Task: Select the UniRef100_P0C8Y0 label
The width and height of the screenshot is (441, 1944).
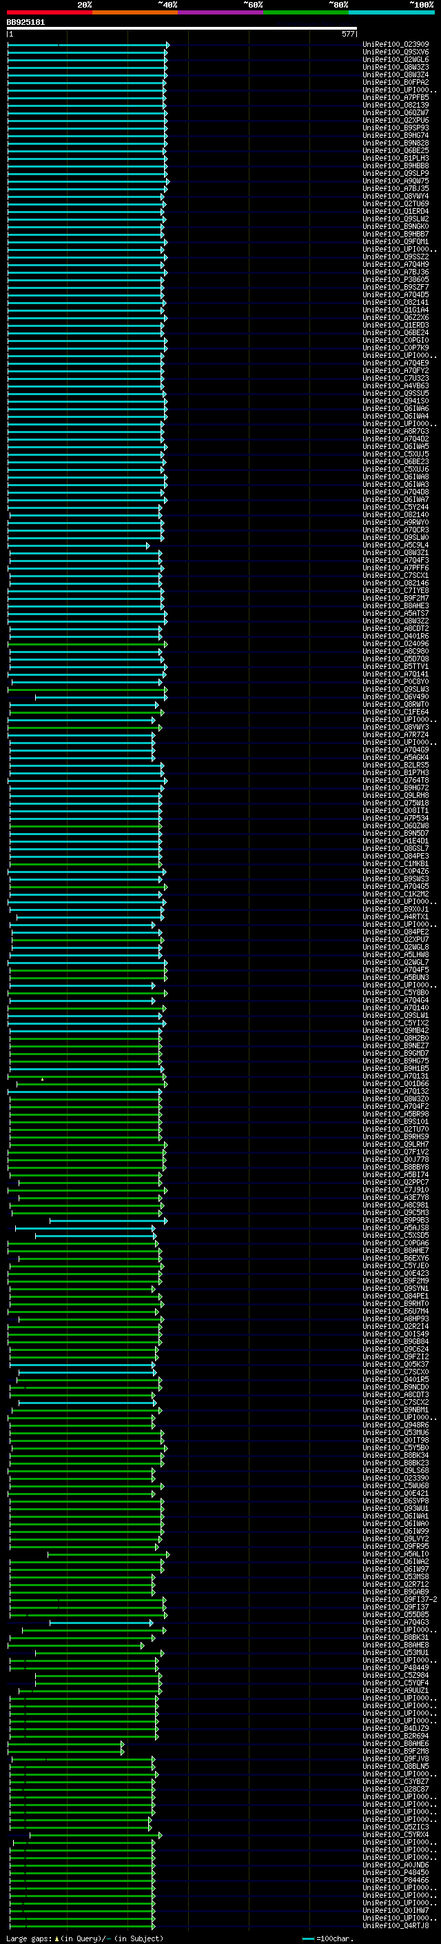Action: [x=396, y=681]
